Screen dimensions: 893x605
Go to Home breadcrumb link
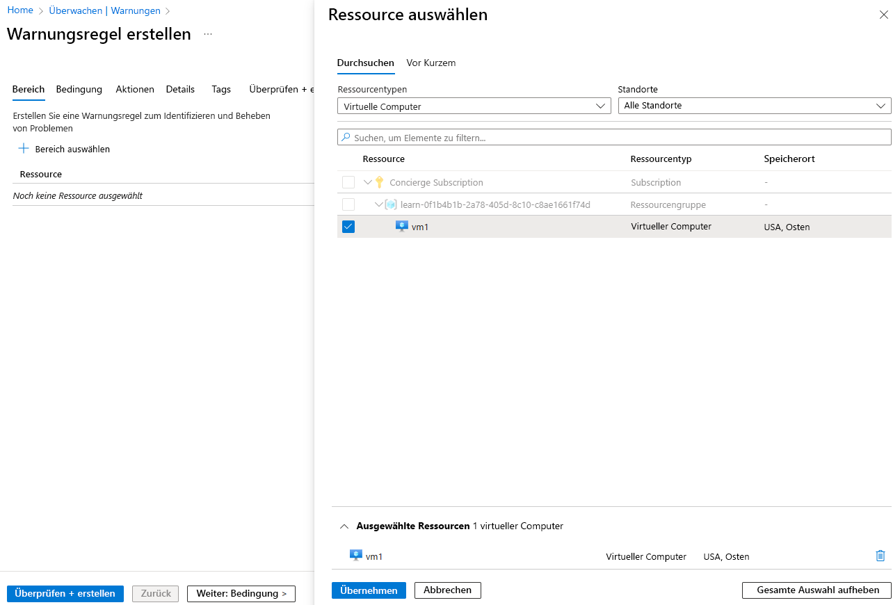coord(20,10)
